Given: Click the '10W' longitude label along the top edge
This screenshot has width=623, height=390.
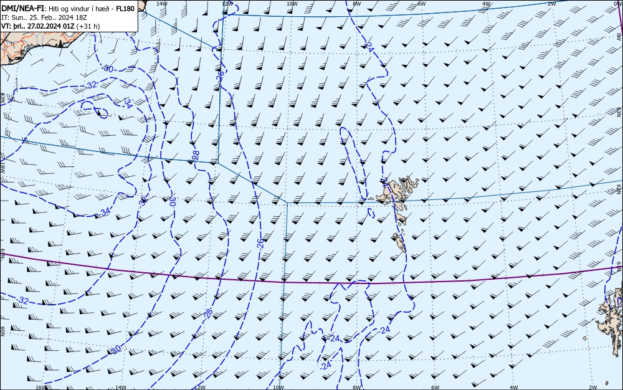Looking at the screenshot, I should click(x=292, y=4).
